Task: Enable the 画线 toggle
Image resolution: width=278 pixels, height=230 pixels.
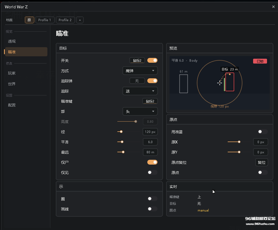Action: 152,209
